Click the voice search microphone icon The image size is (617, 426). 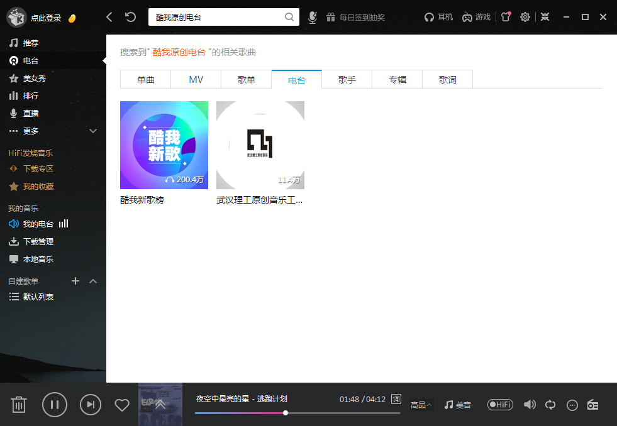click(x=312, y=17)
